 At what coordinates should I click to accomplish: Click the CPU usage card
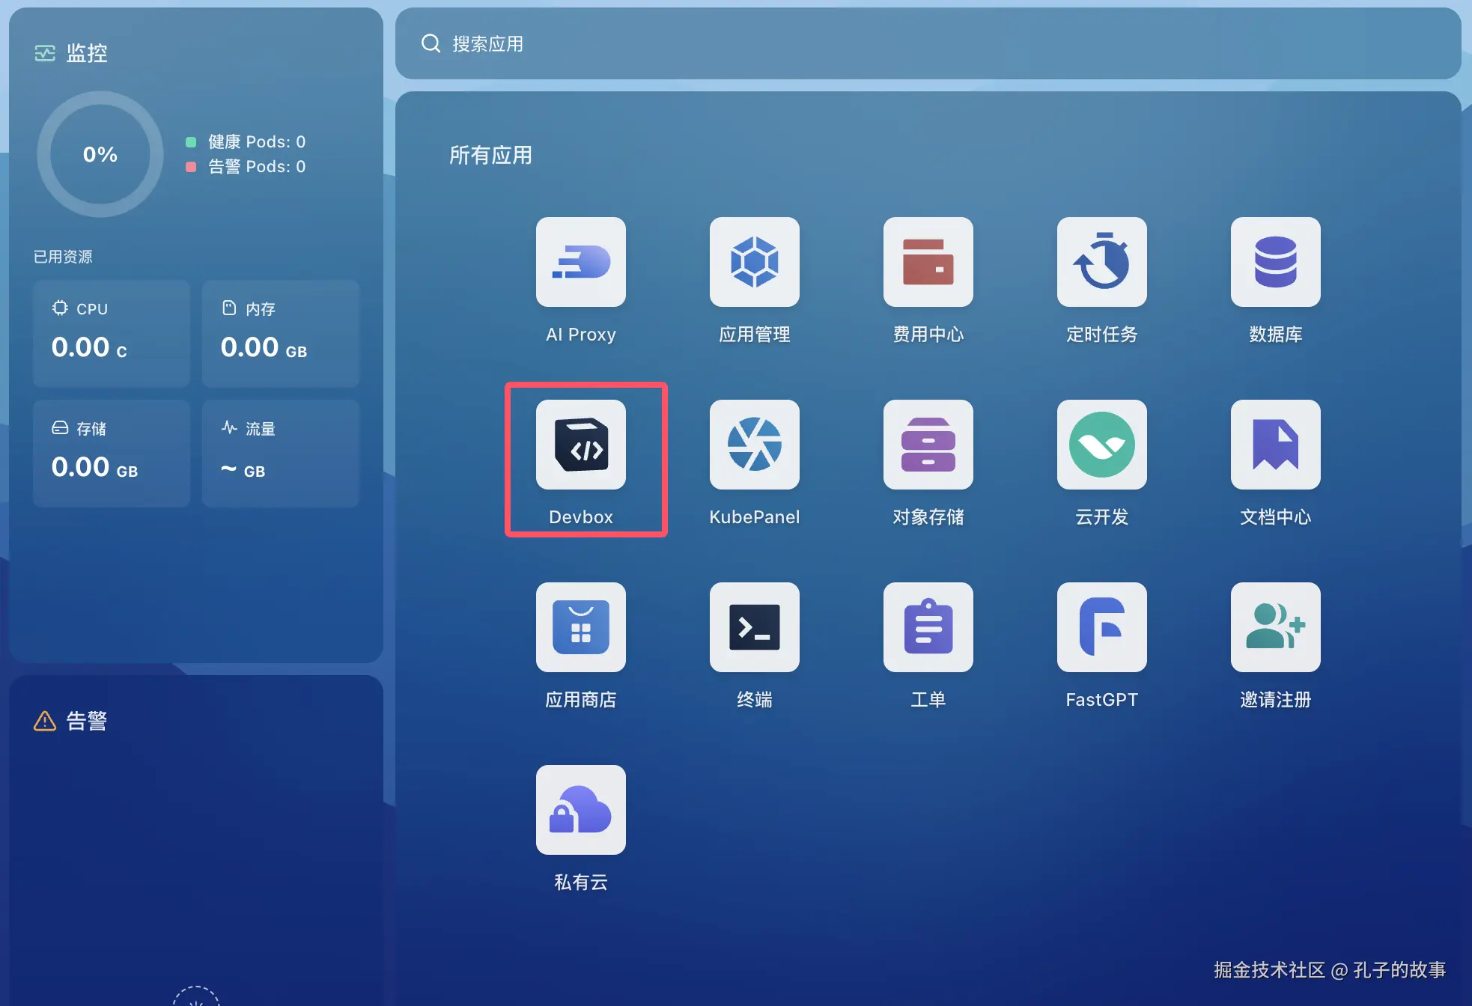point(112,333)
